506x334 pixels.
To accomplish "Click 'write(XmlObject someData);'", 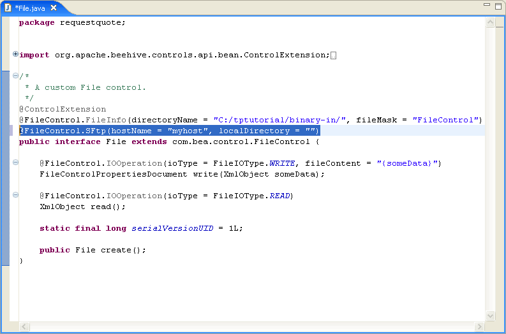I will (x=259, y=175).
